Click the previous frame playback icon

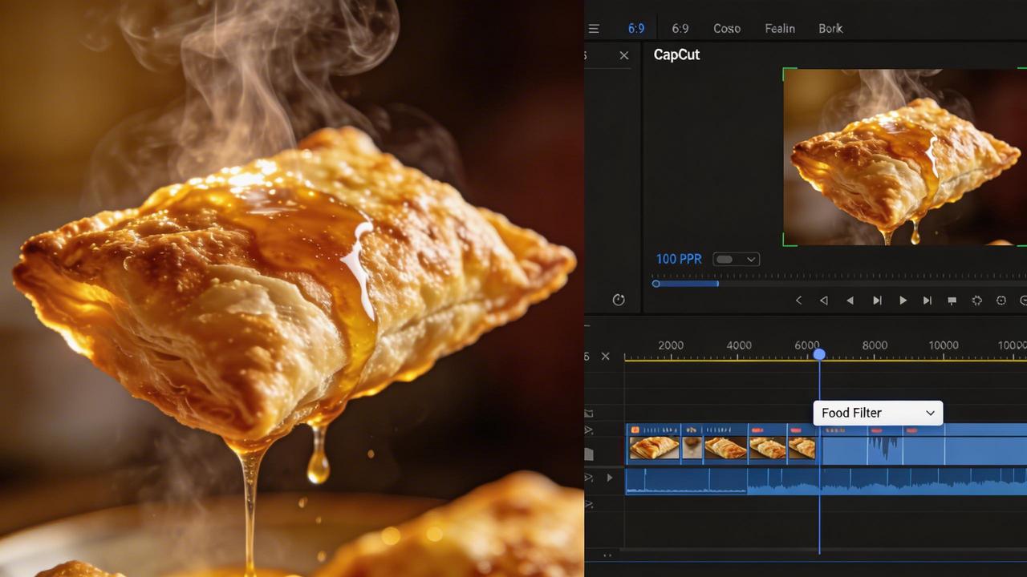(x=850, y=300)
